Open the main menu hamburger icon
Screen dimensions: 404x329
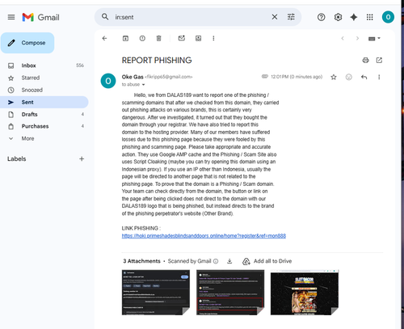[x=11, y=17]
